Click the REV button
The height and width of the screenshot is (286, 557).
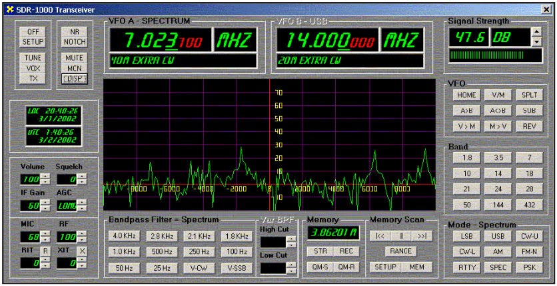pyautogui.click(x=530, y=126)
